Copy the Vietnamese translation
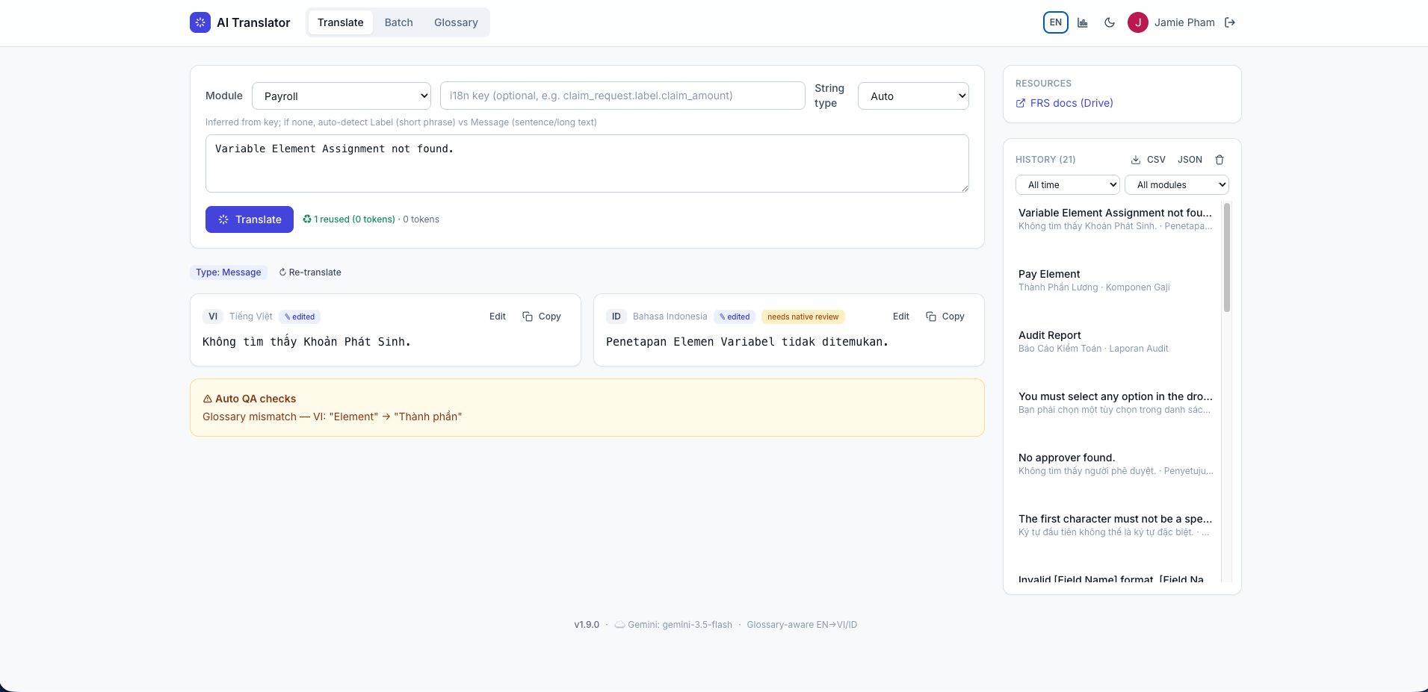The image size is (1428, 692). 542,317
